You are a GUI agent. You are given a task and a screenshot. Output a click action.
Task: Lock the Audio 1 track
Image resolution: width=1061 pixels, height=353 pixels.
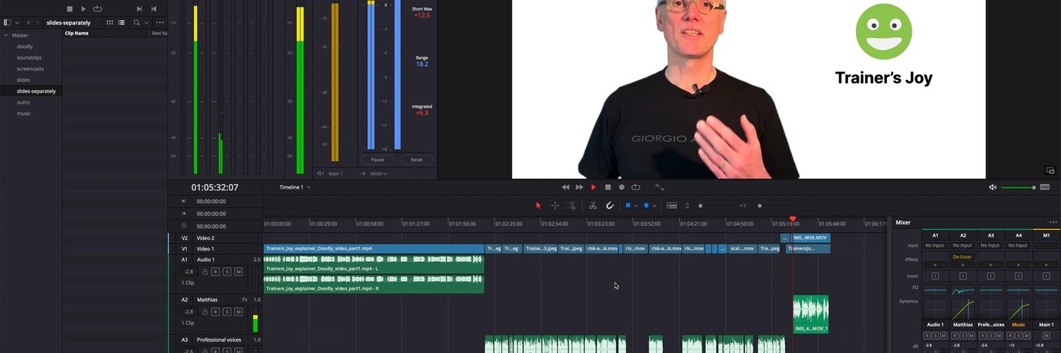205,272
